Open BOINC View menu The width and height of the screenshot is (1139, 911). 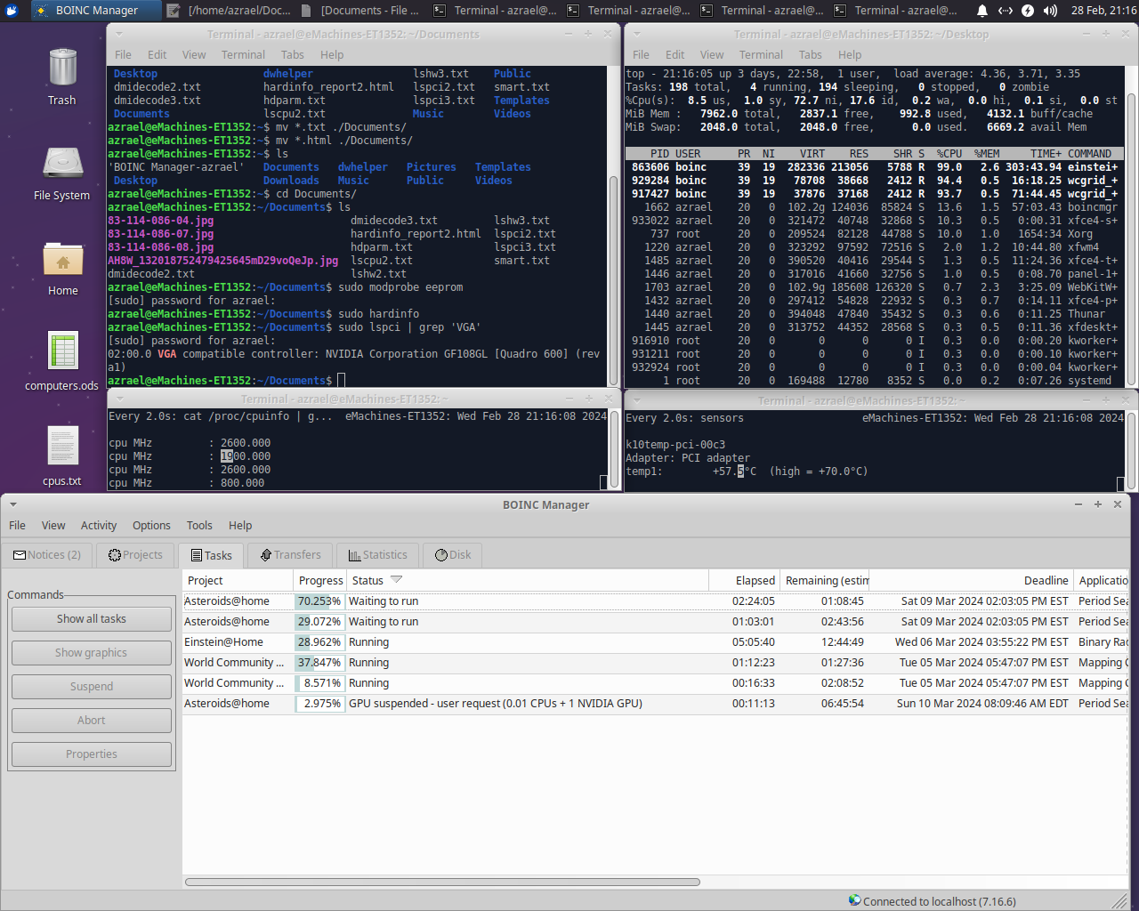point(53,526)
